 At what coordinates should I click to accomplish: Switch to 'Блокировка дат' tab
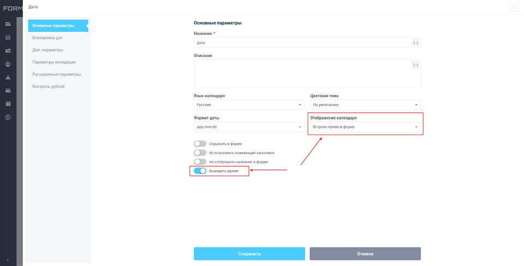click(48, 38)
